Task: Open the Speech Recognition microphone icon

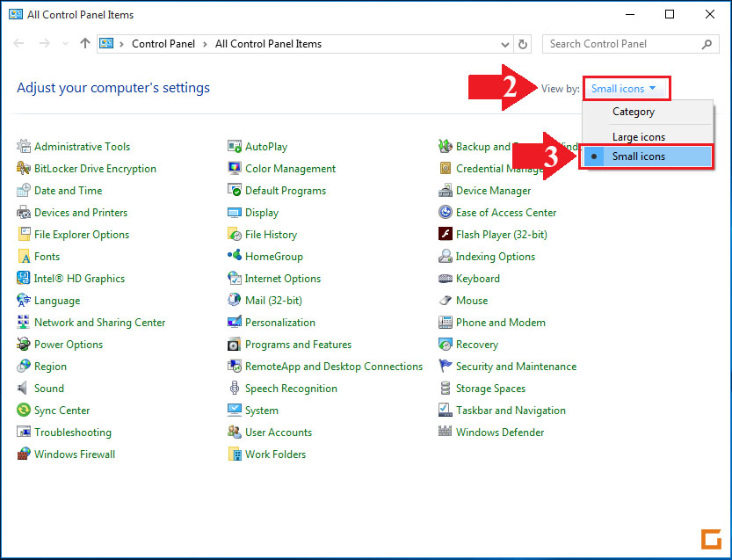Action: pos(235,388)
